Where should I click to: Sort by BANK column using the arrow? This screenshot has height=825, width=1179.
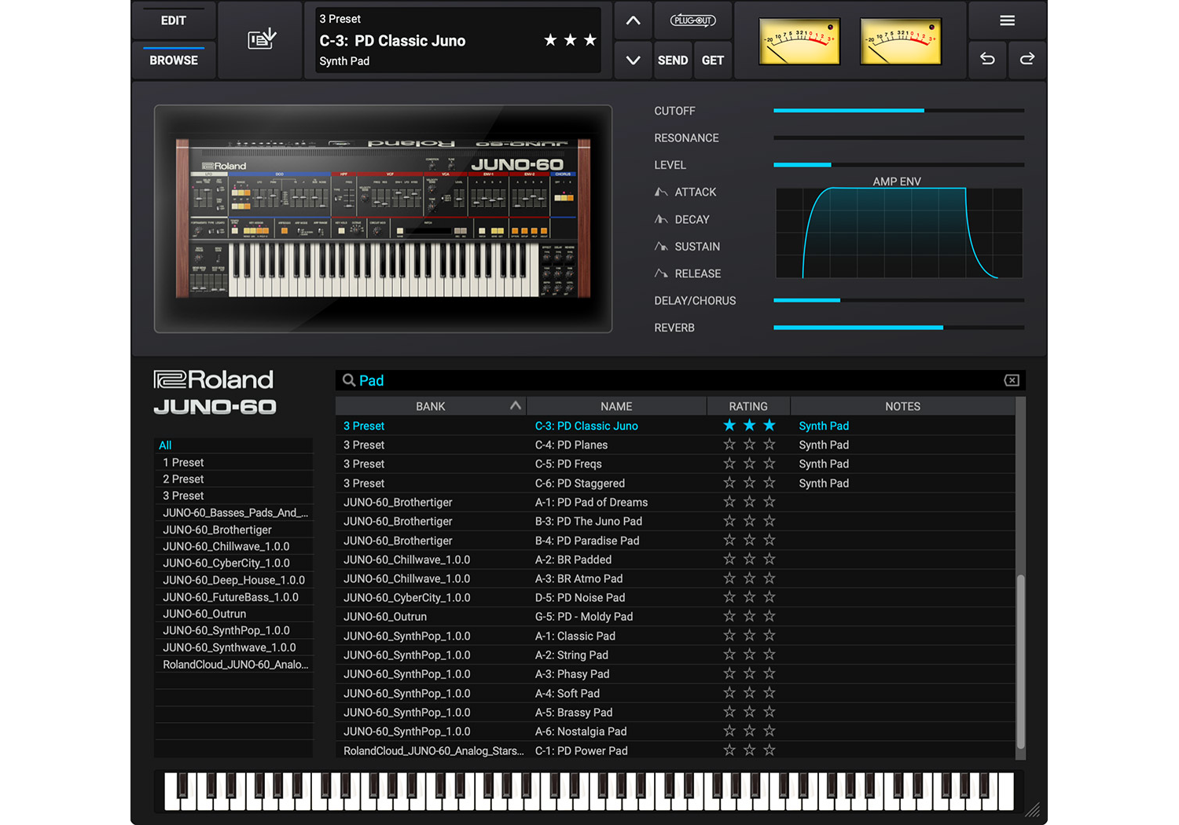click(515, 405)
